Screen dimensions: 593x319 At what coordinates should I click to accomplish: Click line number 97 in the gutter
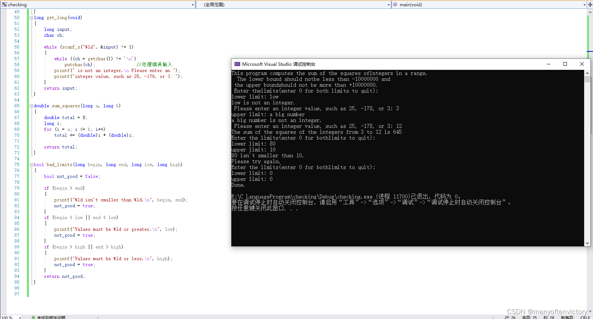coord(17,294)
